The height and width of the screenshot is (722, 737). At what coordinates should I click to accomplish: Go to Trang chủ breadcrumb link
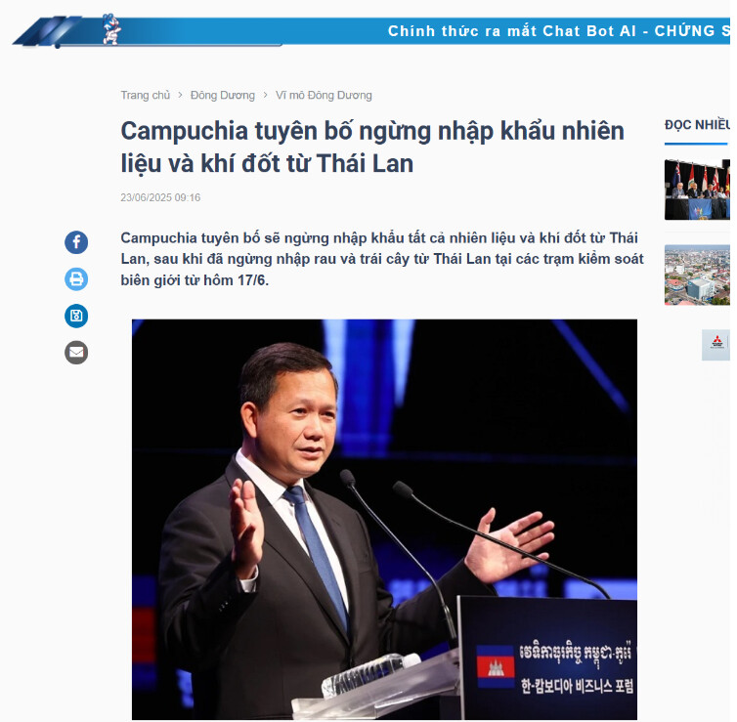[x=146, y=96]
